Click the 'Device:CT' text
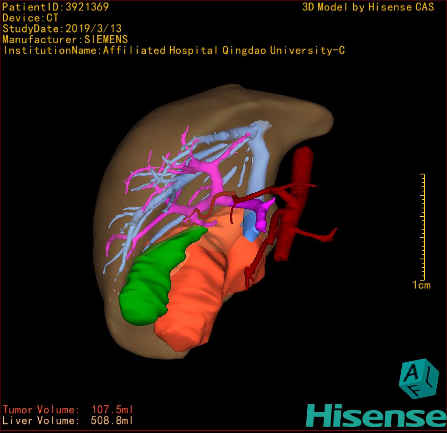The image size is (447, 433). pyautogui.click(x=30, y=18)
